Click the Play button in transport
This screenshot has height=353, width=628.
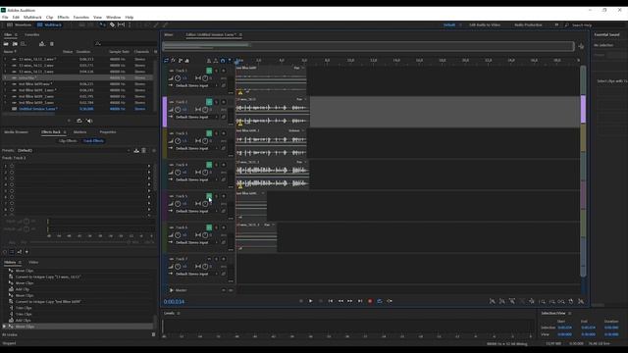(310, 301)
